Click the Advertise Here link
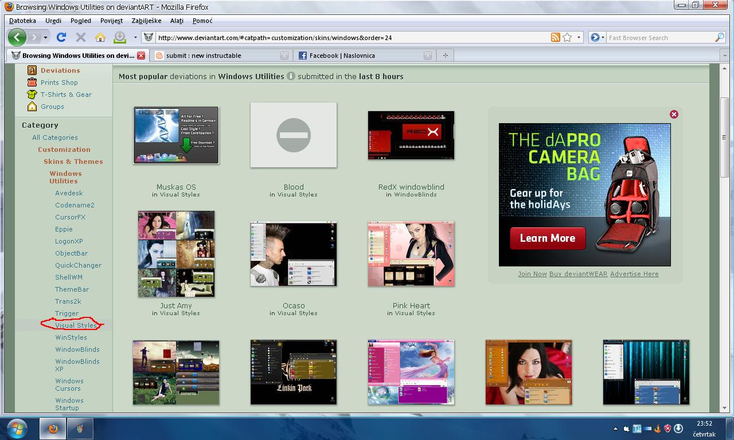The image size is (734, 440). coord(634,274)
